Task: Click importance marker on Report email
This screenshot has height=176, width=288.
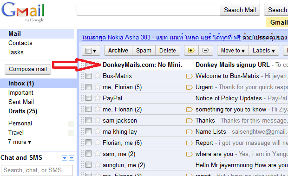Action: 190,143
